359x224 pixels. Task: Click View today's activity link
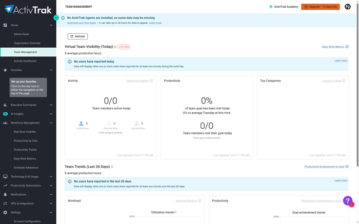point(110,133)
